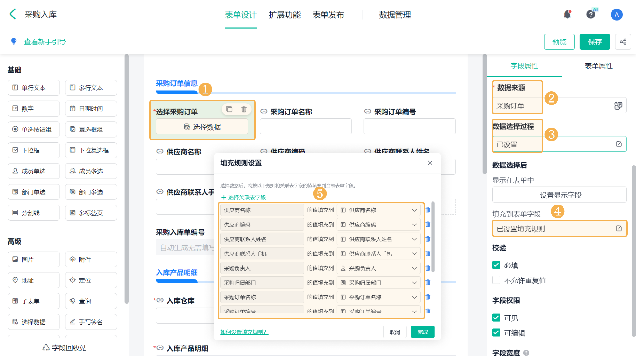Delete the 供应商名称 fill rule row

[428, 210]
